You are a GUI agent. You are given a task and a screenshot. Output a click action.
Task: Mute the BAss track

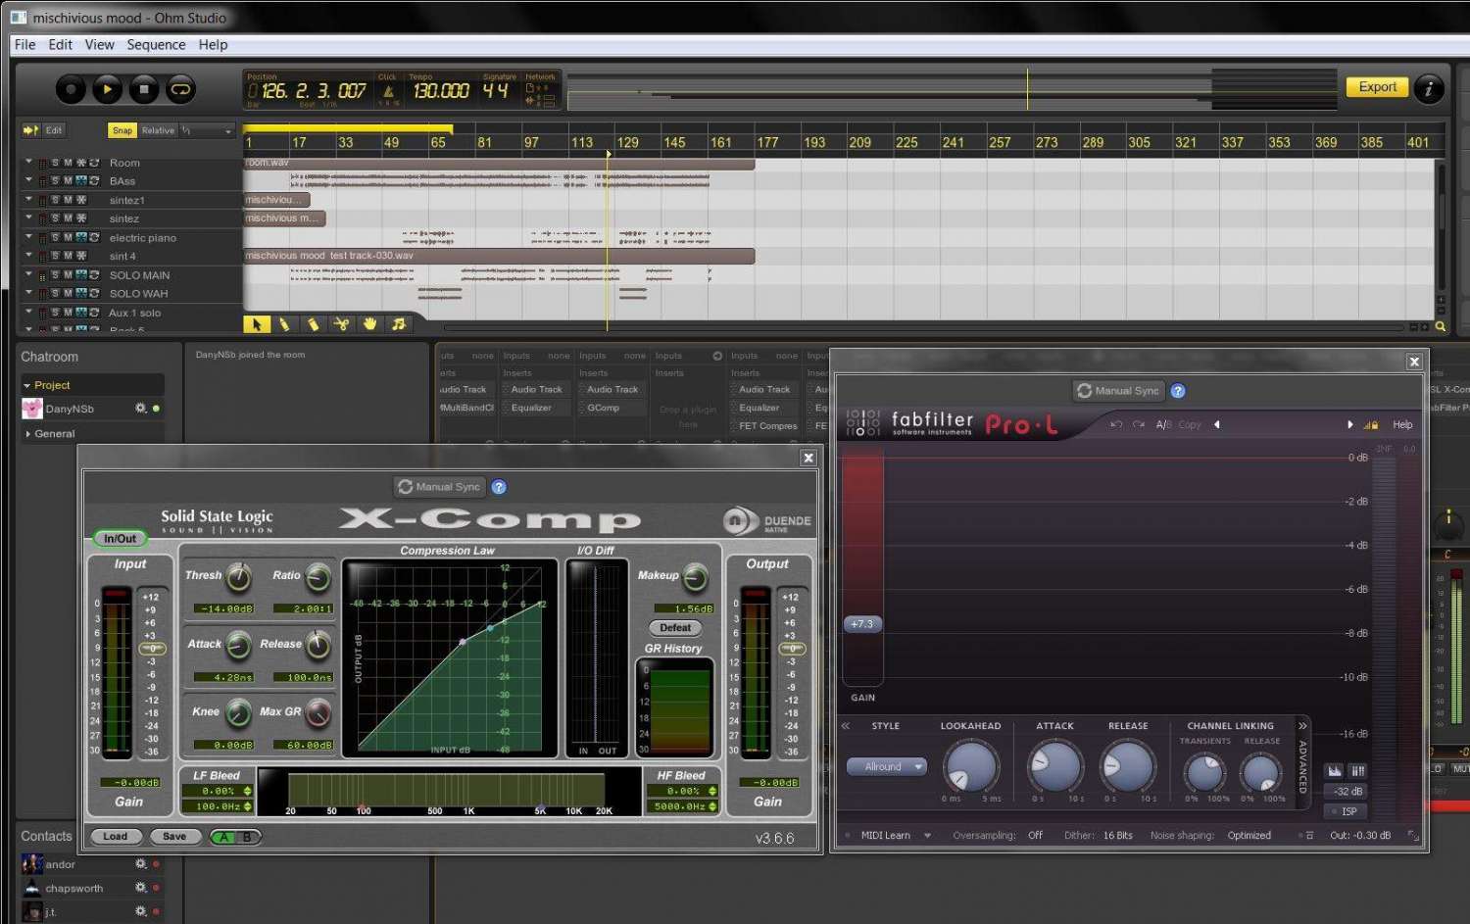tap(69, 181)
